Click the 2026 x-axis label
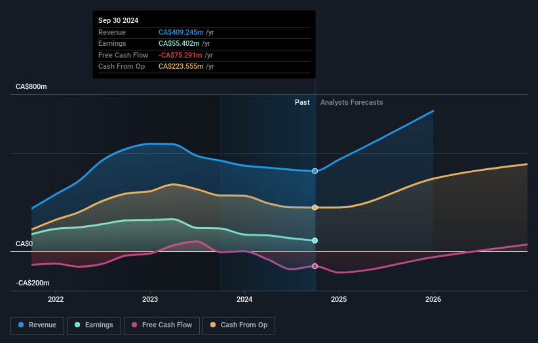 [x=433, y=300]
